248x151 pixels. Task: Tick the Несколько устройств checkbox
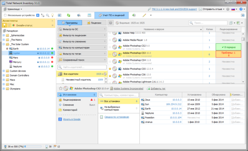(5, 15)
